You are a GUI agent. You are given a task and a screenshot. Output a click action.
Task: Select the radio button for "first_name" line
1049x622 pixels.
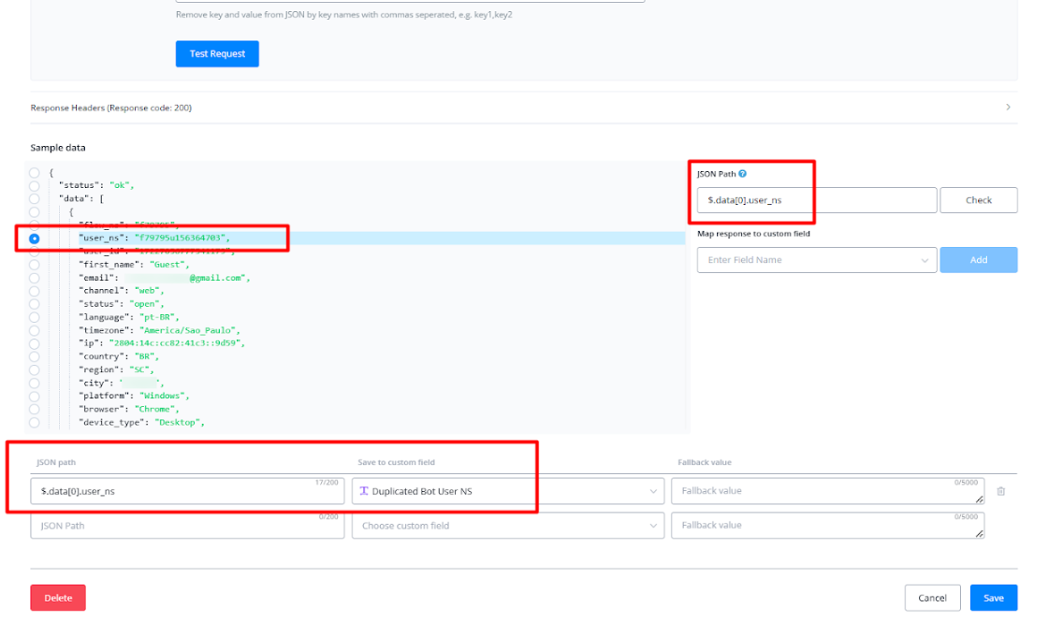[x=35, y=265]
